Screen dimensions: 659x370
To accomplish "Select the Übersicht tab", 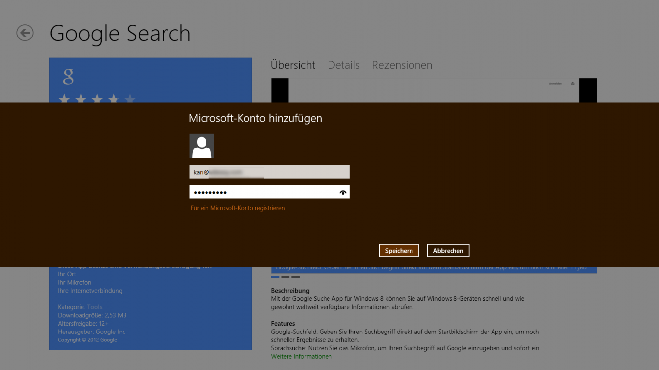I will point(292,65).
